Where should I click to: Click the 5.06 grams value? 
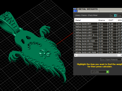(x=101, y=47)
